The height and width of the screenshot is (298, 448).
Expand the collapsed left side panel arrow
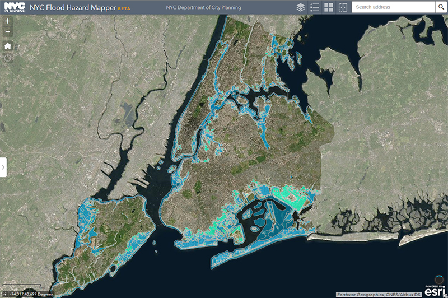click(x=3, y=167)
